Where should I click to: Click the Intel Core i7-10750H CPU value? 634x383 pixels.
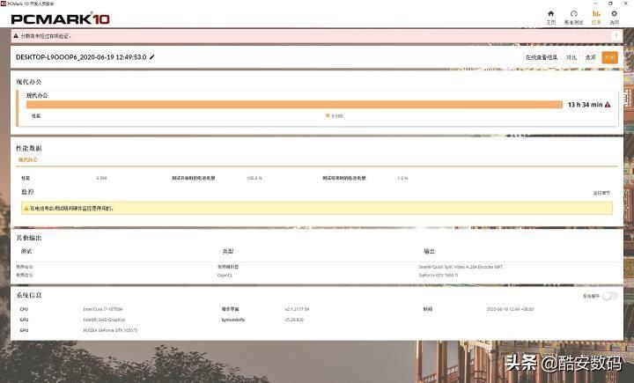click(x=103, y=309)
